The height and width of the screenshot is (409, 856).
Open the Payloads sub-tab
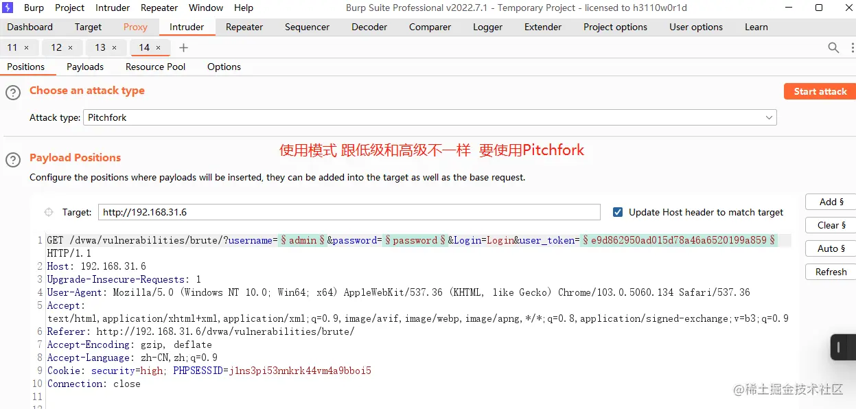(x=85, y=67)
